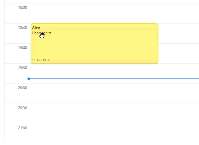Select the free 19:00 slot beside the appointment

178,53
